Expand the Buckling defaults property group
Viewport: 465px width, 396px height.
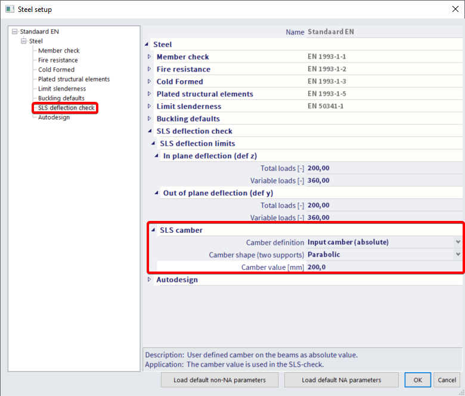(150, 119)
